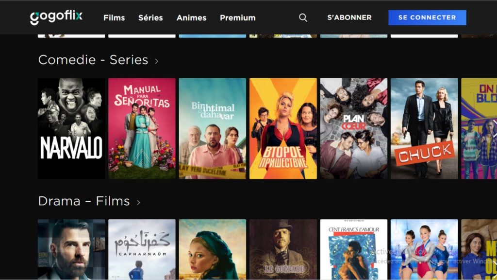Open the Premium section
Screen dimensions: 497x280
tap(238, 18)
